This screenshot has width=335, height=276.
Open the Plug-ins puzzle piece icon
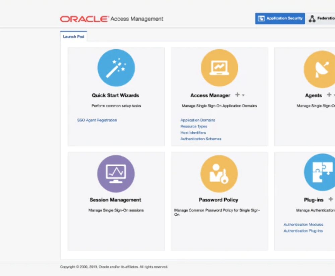(x=320, y=172)
